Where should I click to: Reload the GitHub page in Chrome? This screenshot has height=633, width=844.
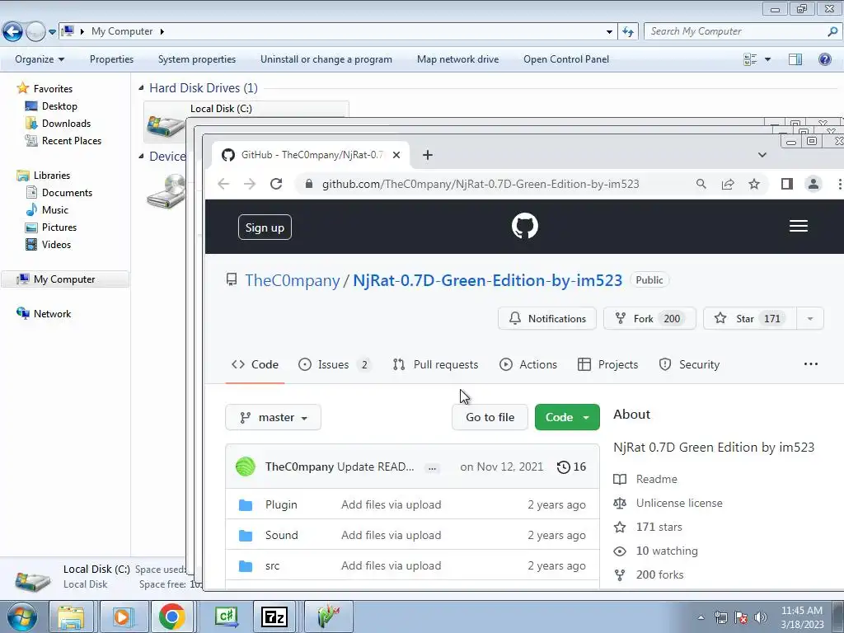[276, 184]
